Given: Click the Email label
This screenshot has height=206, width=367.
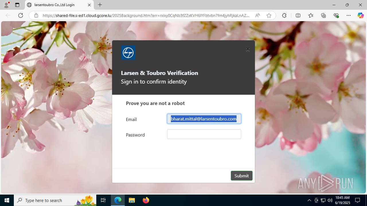Looking at the screenshot, I should pyautogui.click(x=131, y=119).
